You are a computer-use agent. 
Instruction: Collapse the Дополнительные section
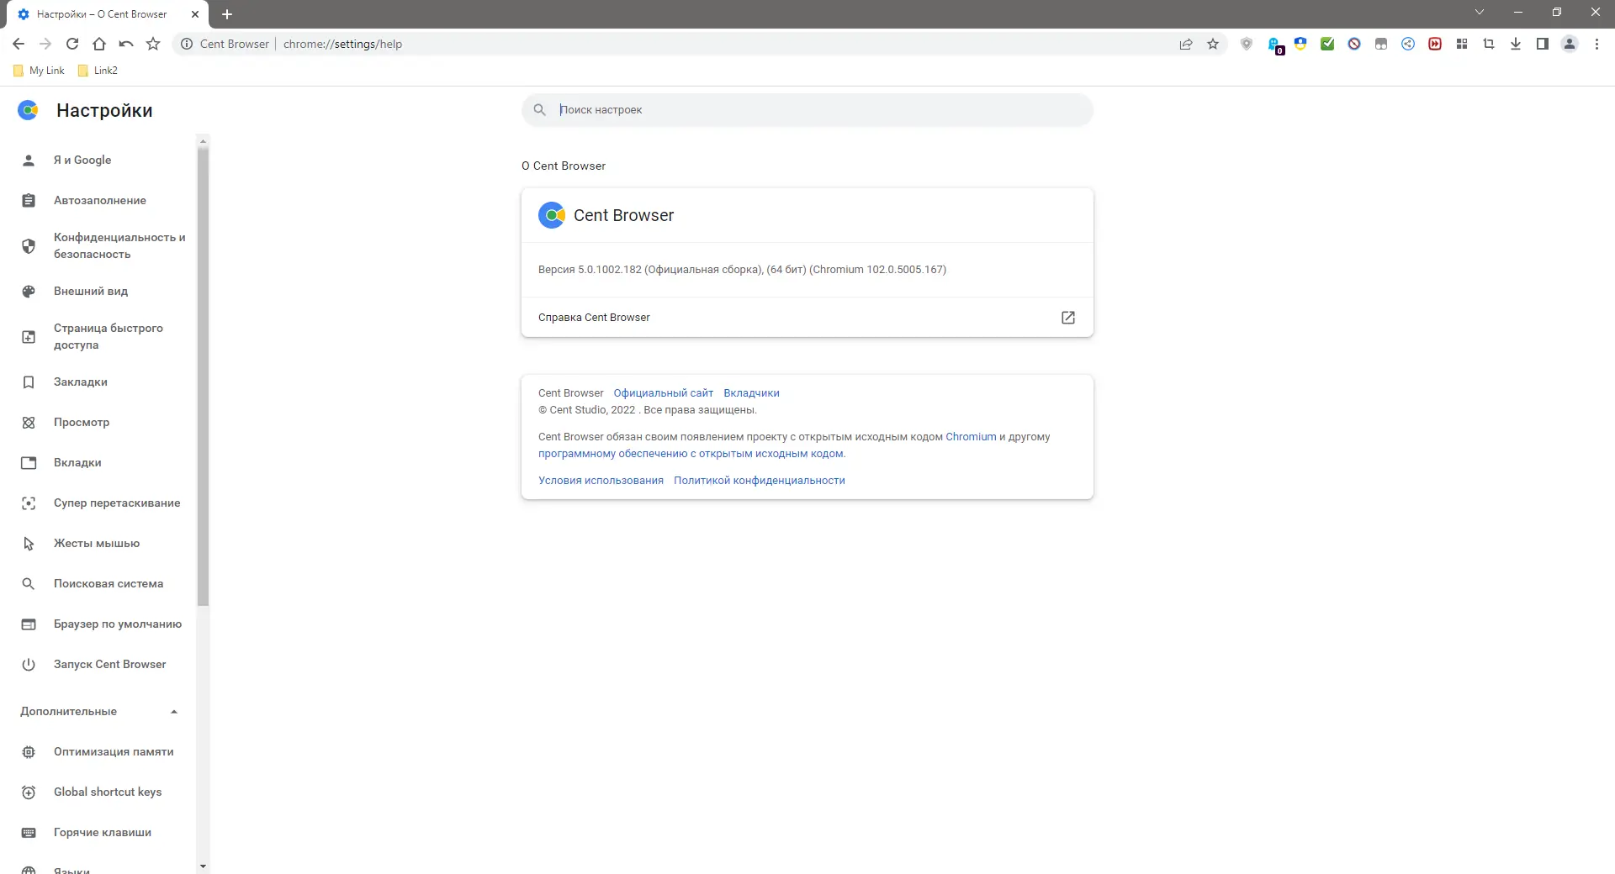point(174,712)
